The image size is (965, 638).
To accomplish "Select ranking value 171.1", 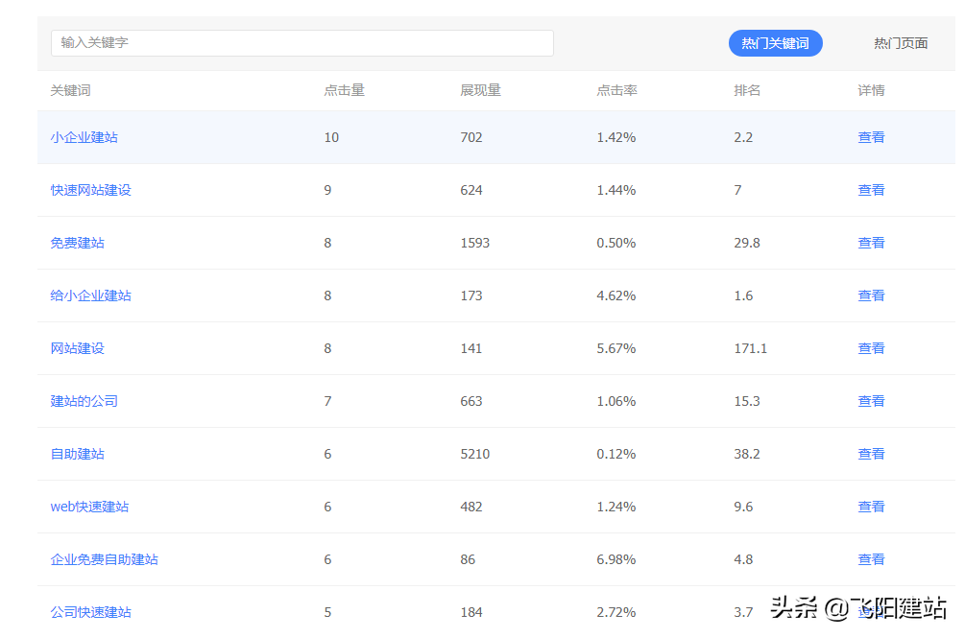I will click(751, 348).
